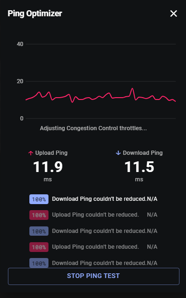Select the bright blue 100% badge

(x=39, y=199)
